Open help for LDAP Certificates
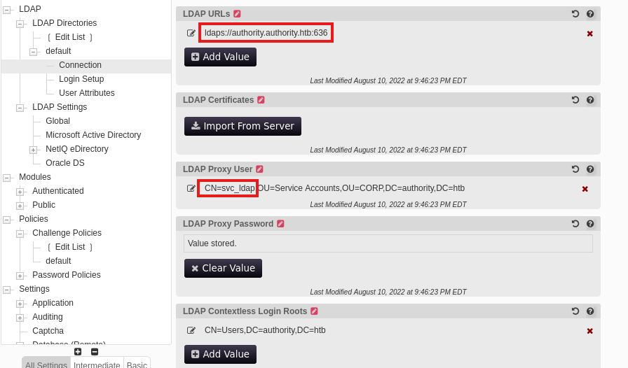628x368 pixels. 590,100
